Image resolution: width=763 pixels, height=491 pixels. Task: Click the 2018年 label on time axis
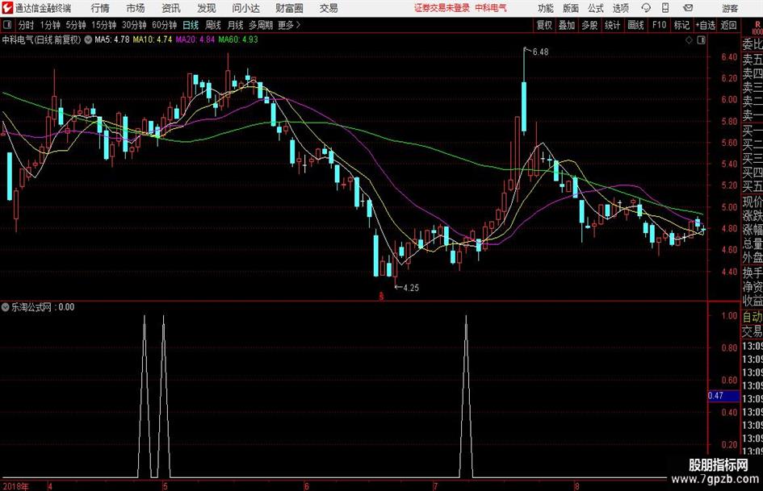tap(15, 486)
